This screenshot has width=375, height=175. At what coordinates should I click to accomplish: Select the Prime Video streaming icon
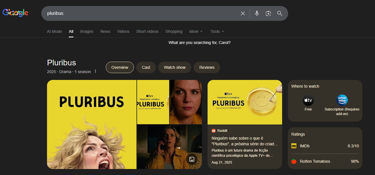click(342, 100)
